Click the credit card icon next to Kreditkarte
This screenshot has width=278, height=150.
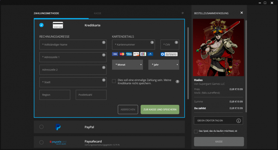tap(58, 25)
